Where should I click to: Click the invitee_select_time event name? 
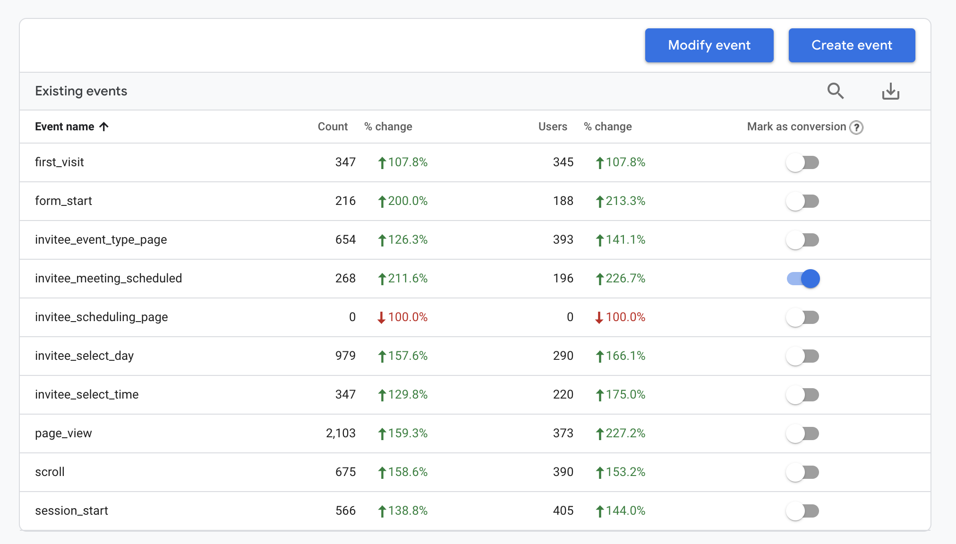(87, 394)
